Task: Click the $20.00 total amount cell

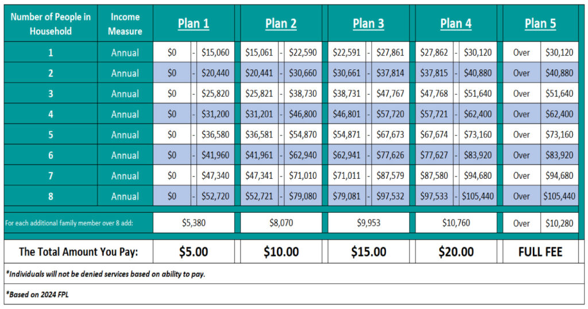Action: pos(456,252)
